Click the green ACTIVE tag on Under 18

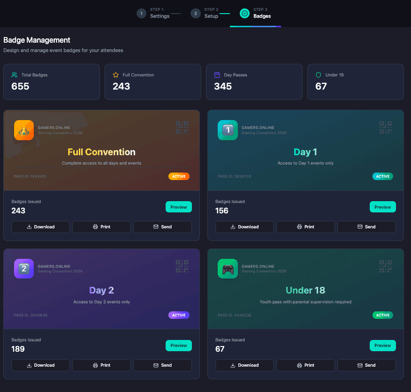click(383, 315)
